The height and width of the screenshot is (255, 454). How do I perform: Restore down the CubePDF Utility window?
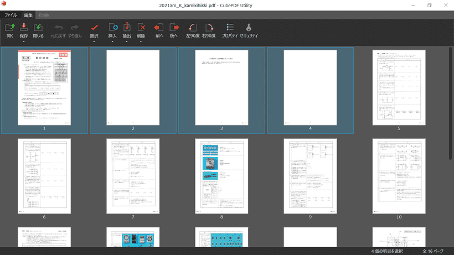click(x=430, y=5)
